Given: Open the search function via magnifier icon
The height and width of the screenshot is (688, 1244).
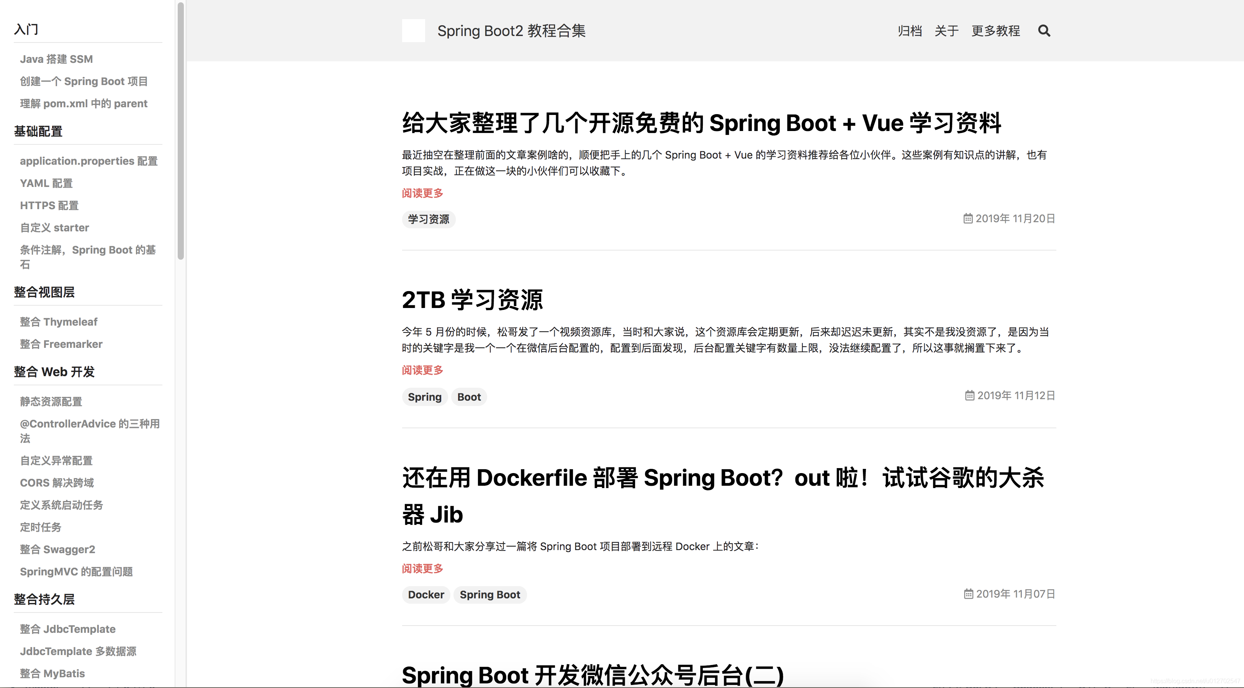Looking at the screenshot, I should coord(1044,30).
